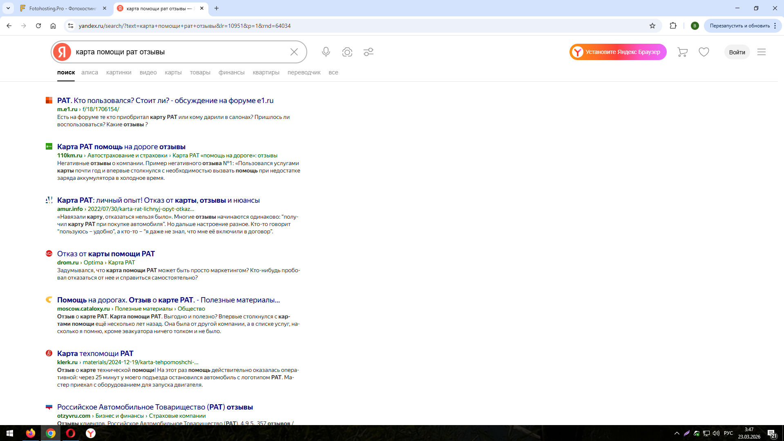Viewport: 784px width, 441px height.
Task: View site information icon in address bar
Action: [71, 26]
